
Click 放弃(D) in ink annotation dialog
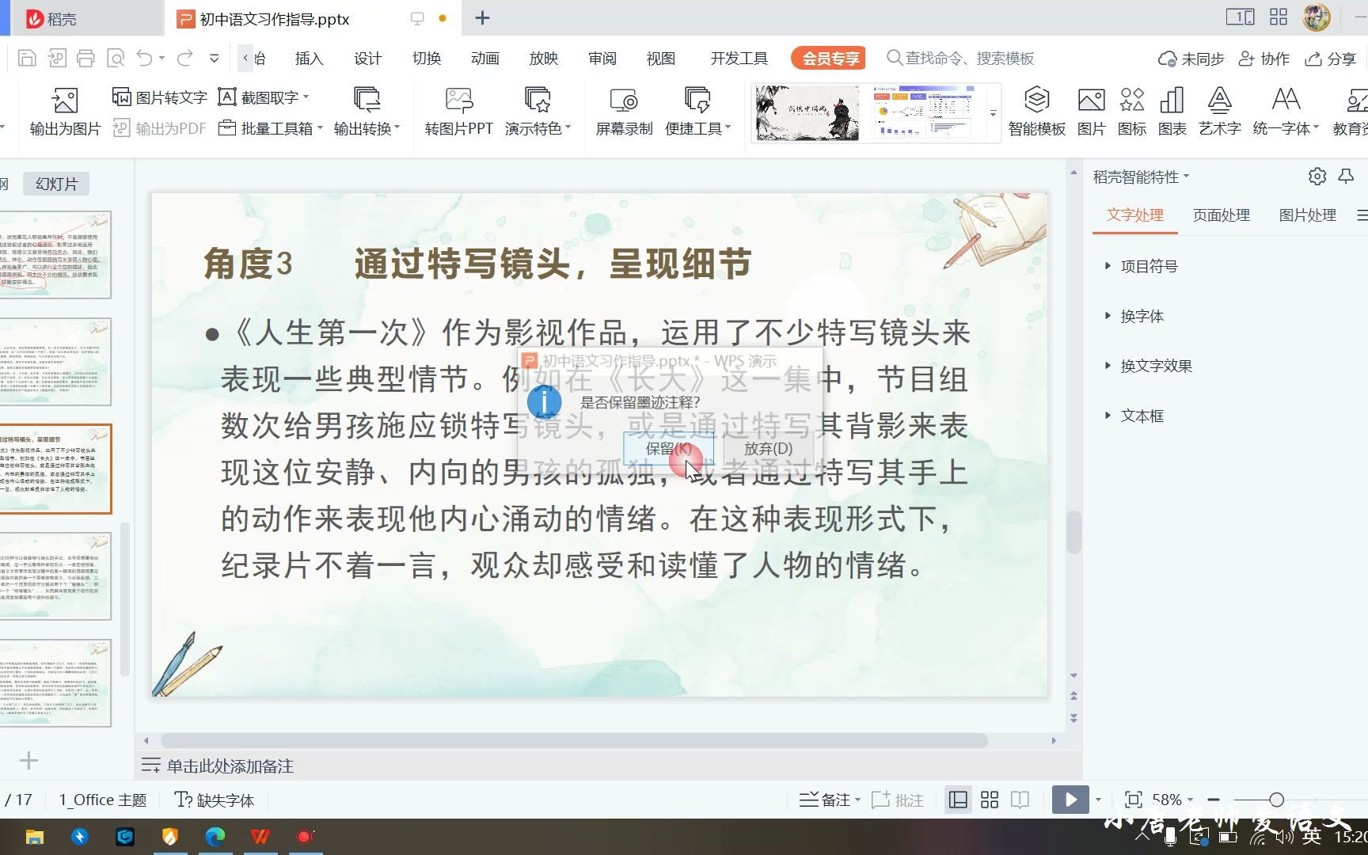768,448
